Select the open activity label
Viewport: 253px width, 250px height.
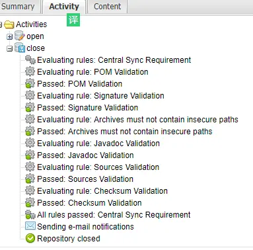(35, 36)
